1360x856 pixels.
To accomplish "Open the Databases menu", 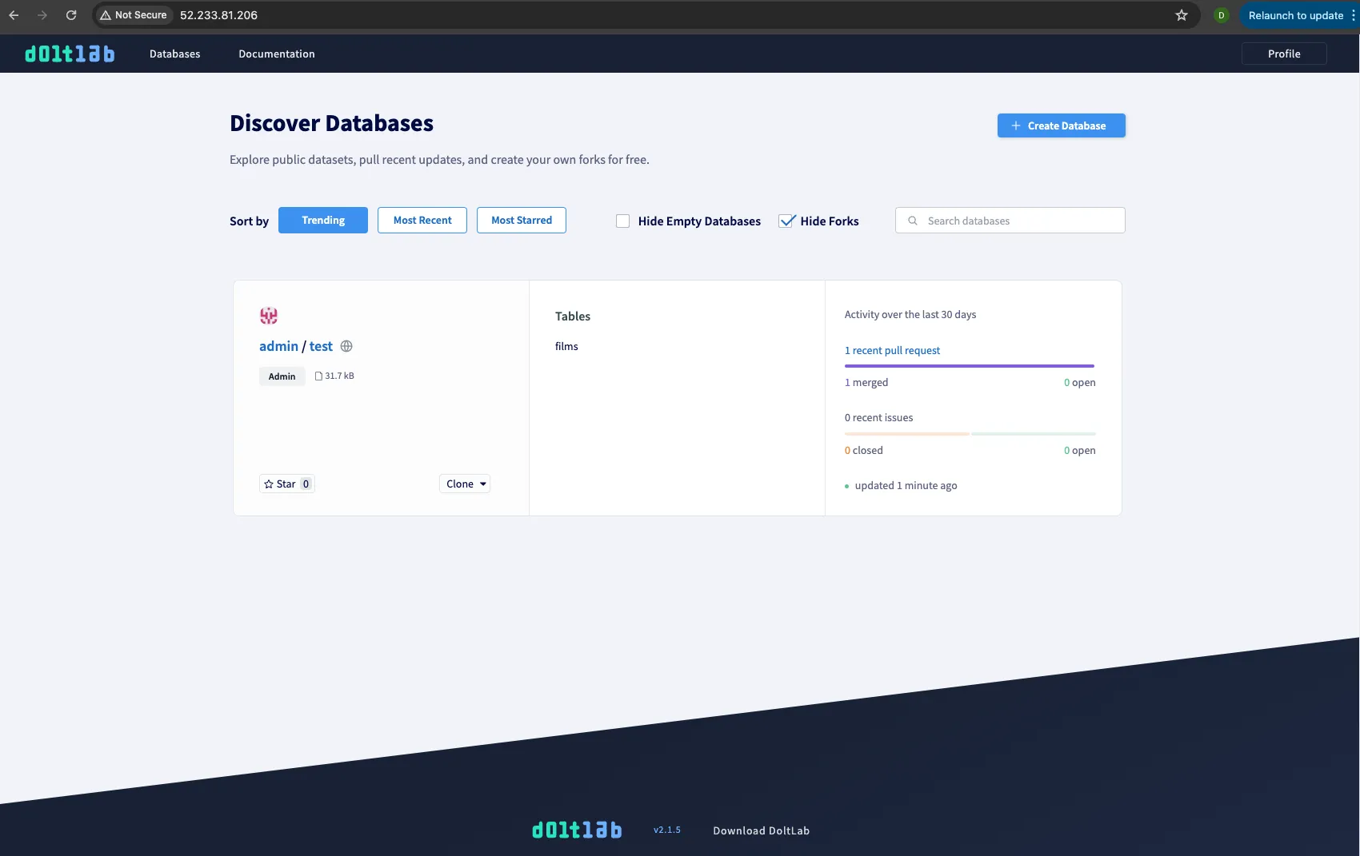I will [x=174, y=54].
